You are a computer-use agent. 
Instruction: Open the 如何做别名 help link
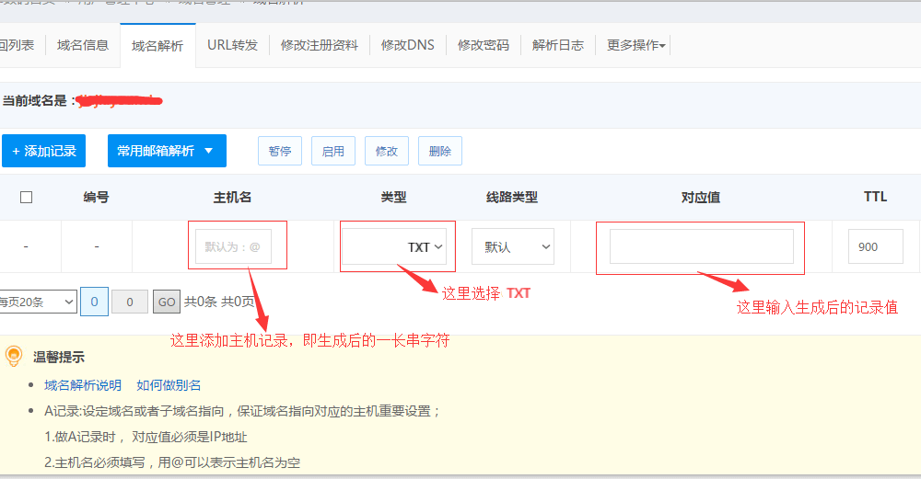pyautogui.click(x=169, y=385)
